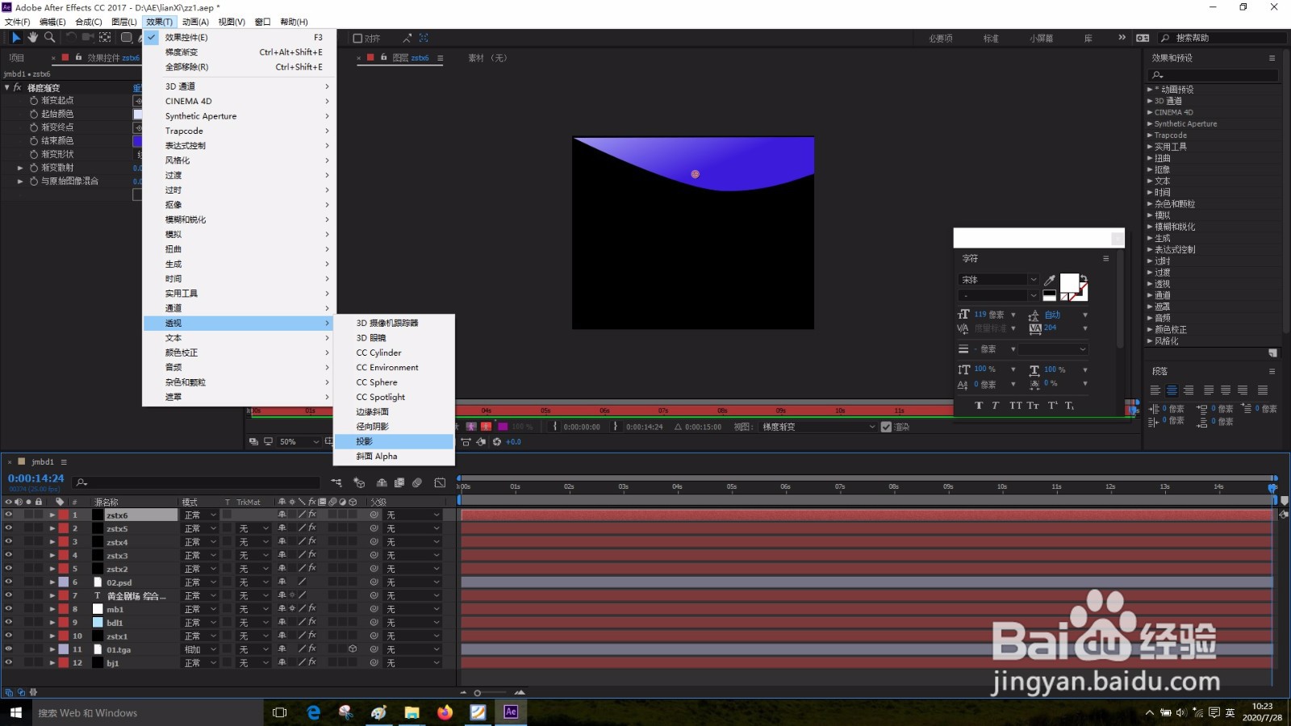
Task: Apply Faux Bold text style
Action: click(x=979, y=406)
